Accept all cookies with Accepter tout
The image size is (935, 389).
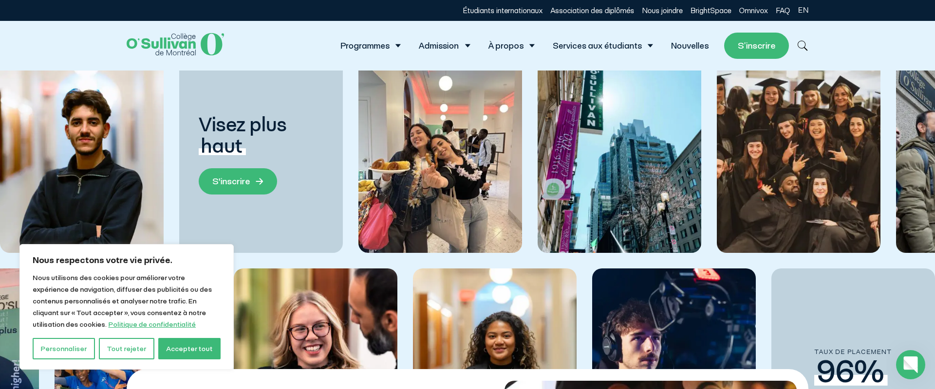189,349
